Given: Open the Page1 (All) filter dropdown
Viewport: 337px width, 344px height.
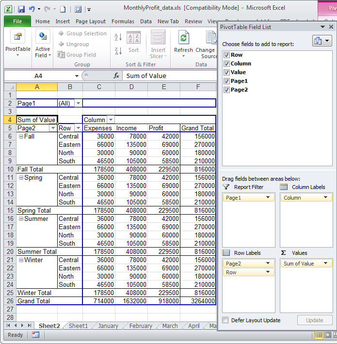Looking at the screenshot, I should 78,103.
